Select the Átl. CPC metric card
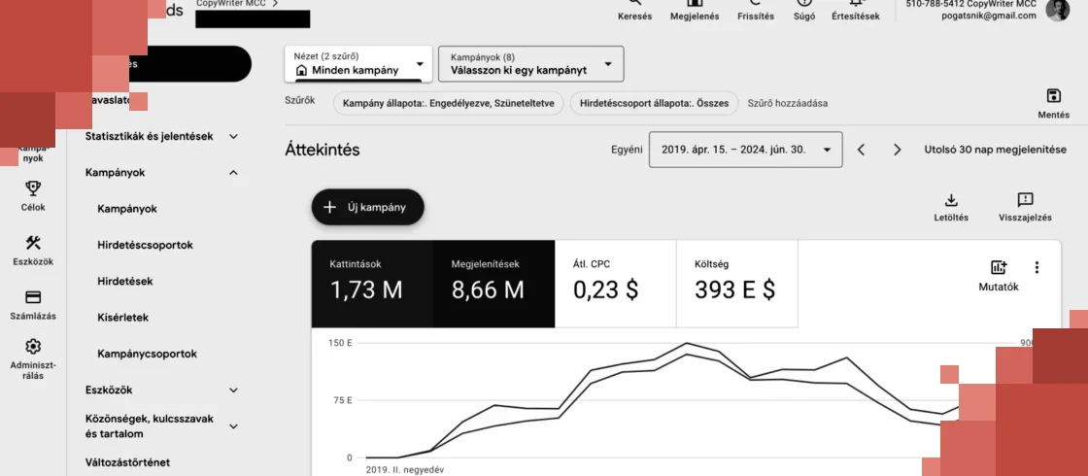The width and height of the screenshot is (1088, 476). pos(616,284)
